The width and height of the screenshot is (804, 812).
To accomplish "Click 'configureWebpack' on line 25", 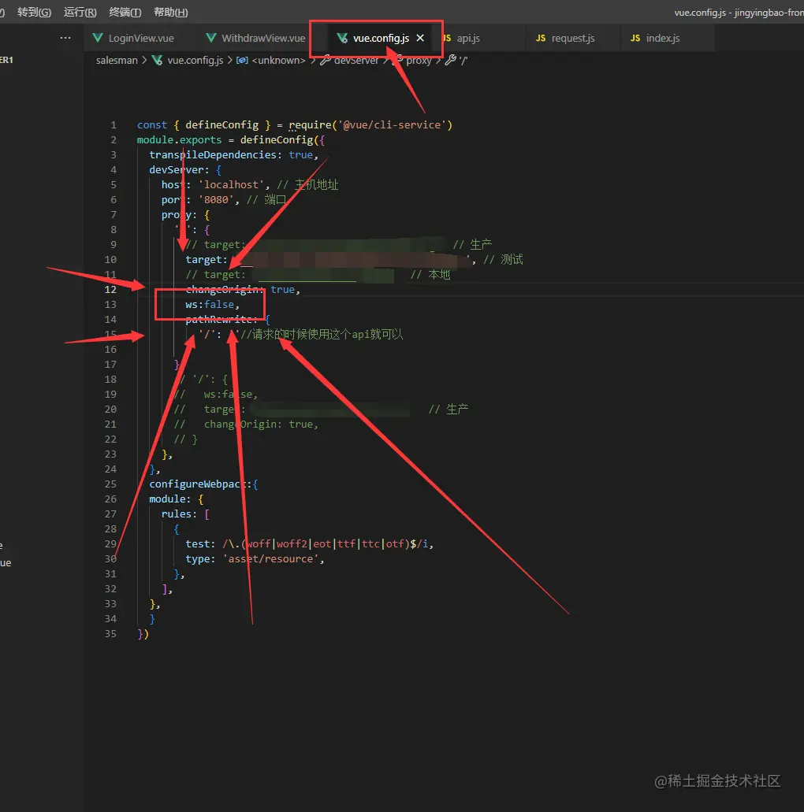I will 197,484.
